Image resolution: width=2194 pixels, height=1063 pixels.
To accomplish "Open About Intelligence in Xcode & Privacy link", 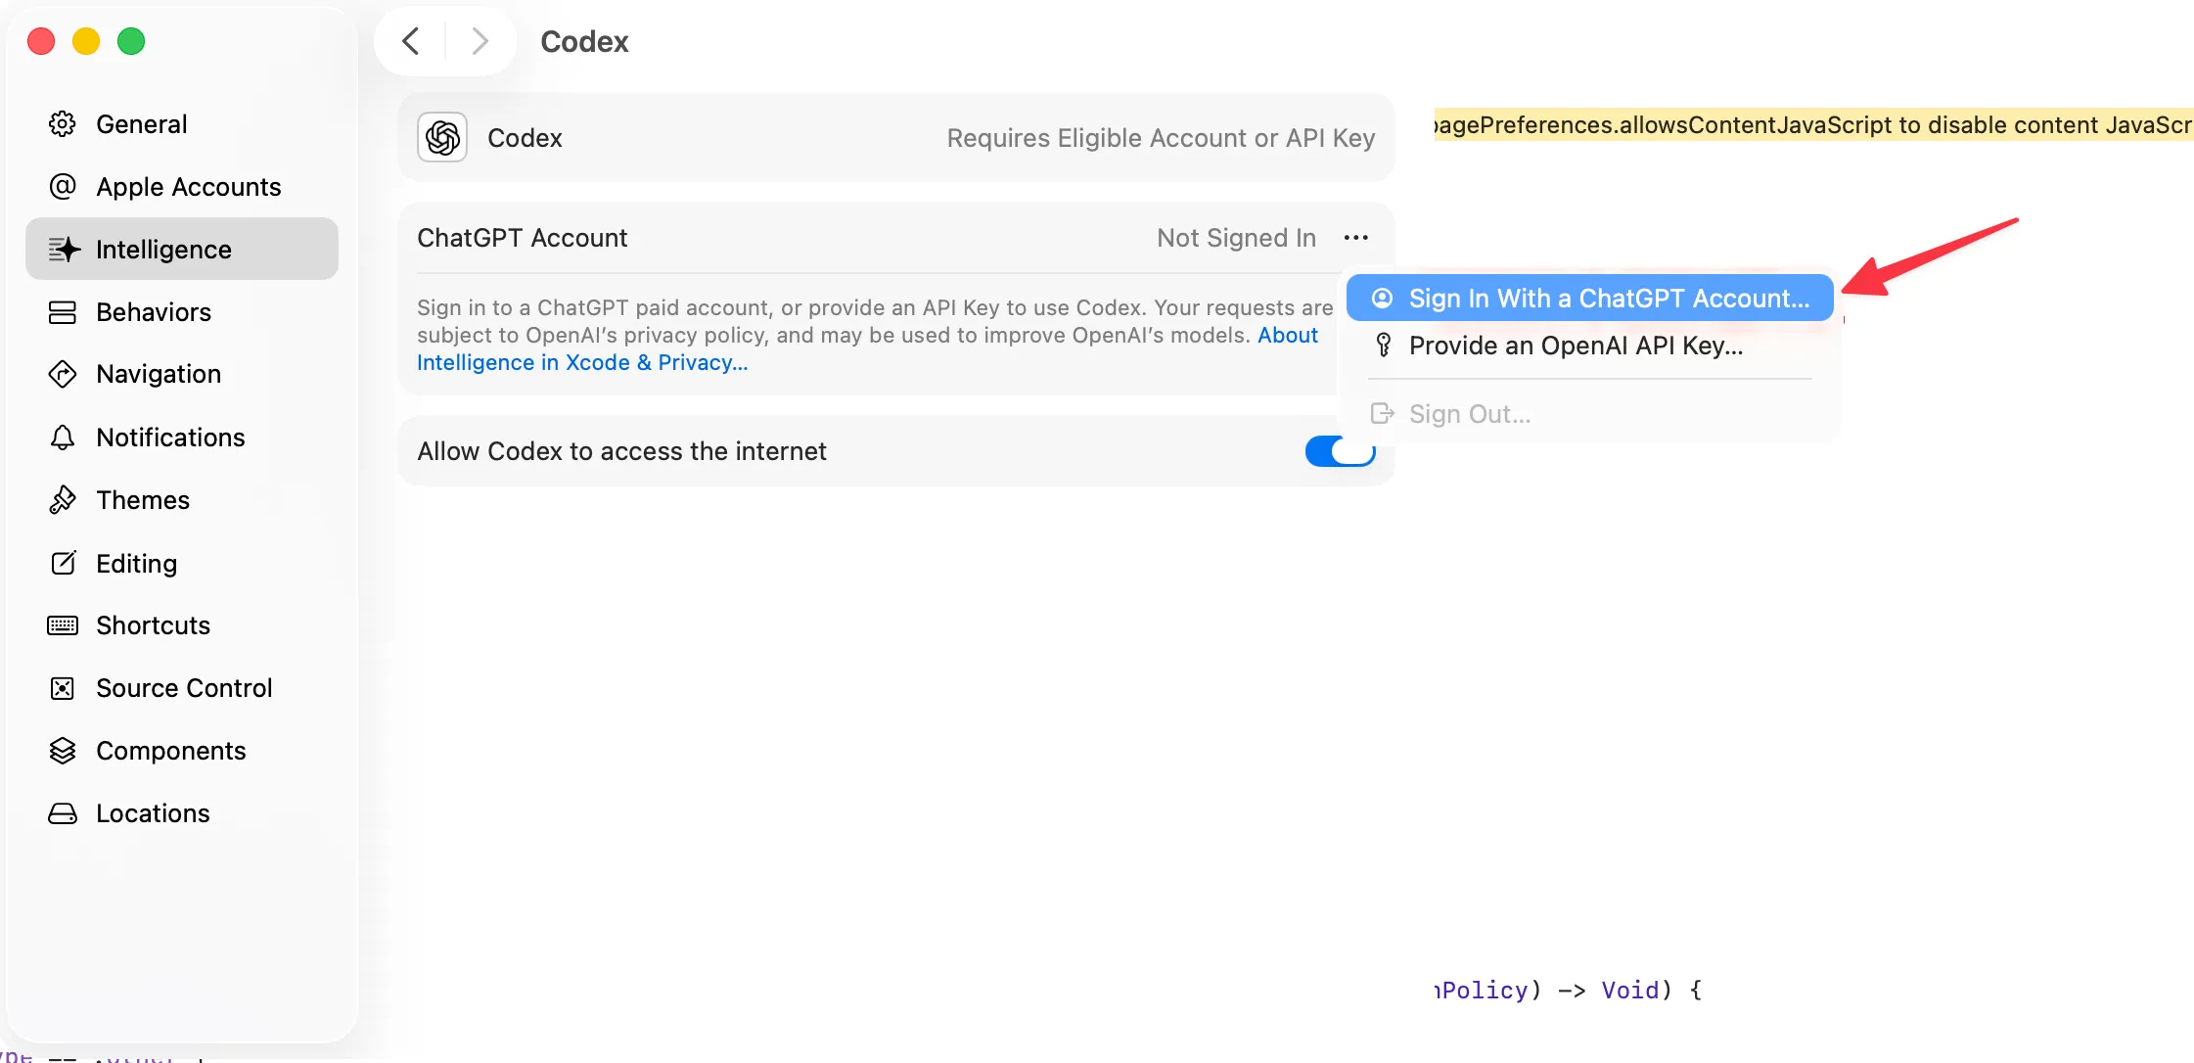I will pos(581,363).
